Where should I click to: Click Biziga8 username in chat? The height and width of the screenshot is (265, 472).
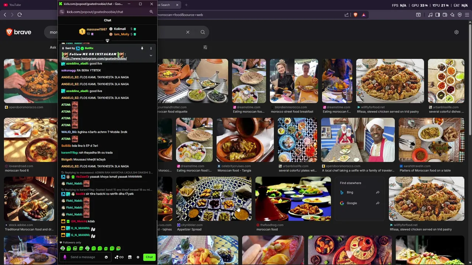(67, 159)
